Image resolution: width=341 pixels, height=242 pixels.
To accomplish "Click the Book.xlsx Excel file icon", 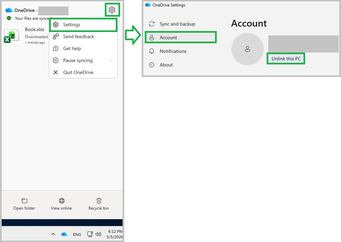I will (12, 36).
